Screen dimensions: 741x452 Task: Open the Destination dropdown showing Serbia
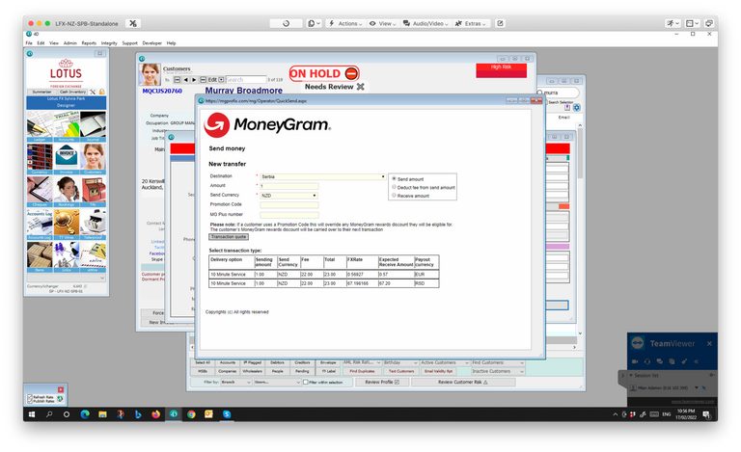pos(323,176)
